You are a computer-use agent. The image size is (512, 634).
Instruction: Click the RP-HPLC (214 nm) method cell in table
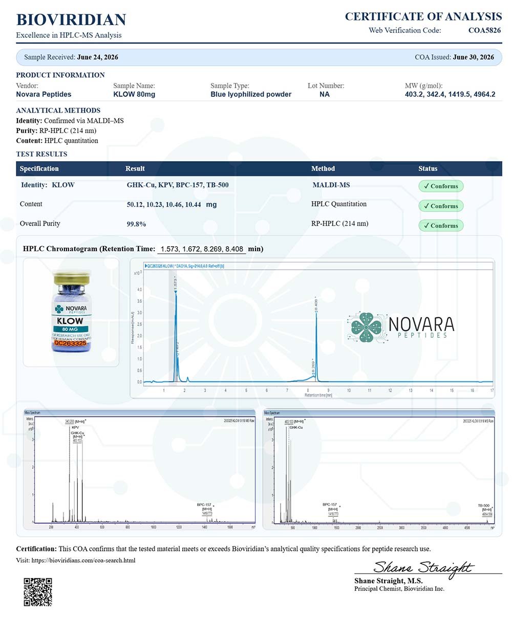pos(340,224)
